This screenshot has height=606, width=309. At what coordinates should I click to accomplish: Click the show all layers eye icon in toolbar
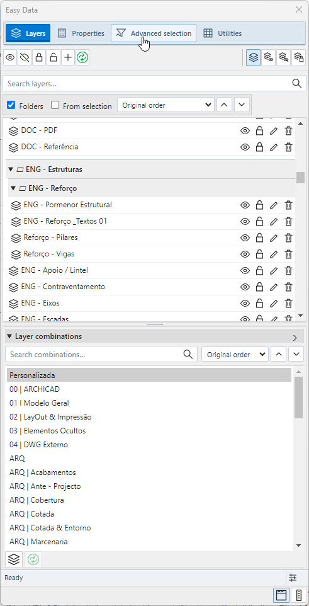pos(10,58)
